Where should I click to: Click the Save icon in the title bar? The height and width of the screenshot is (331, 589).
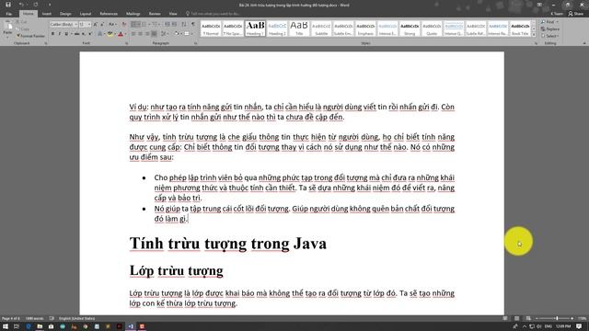pos(8,5)
